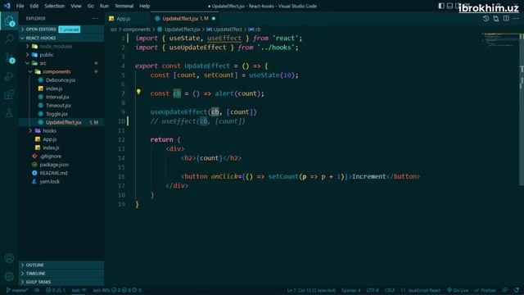Open the Search view in activity bar
The image size is (524, 295).
tap(9, 39)
